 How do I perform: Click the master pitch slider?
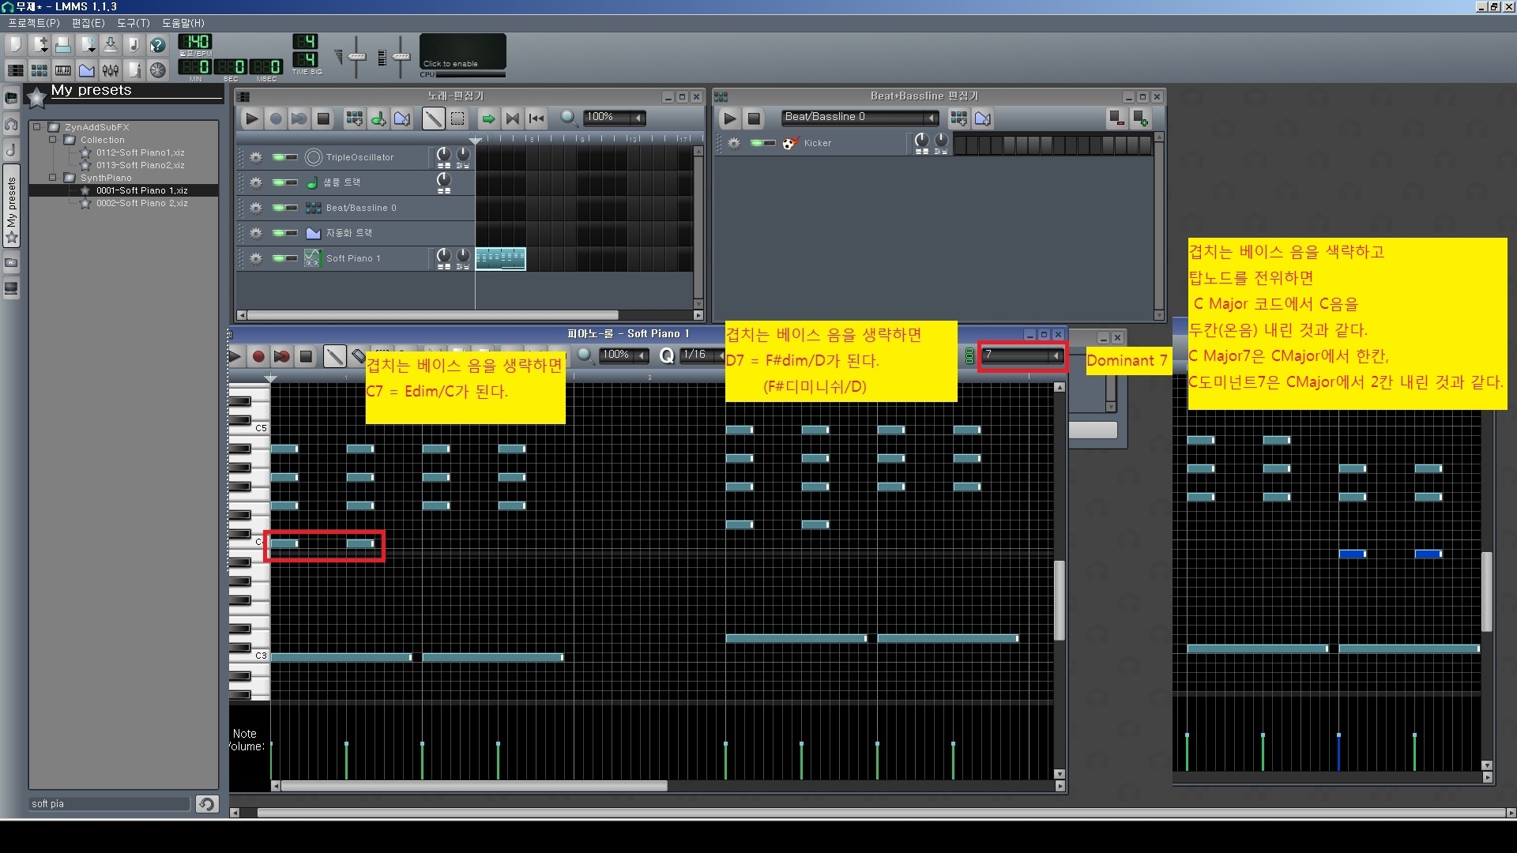[401, 57]
